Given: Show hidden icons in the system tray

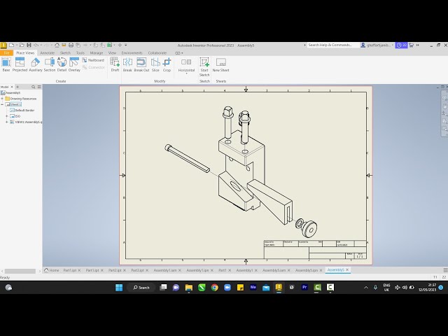Looking at the screenshot, I should [366, 288].
